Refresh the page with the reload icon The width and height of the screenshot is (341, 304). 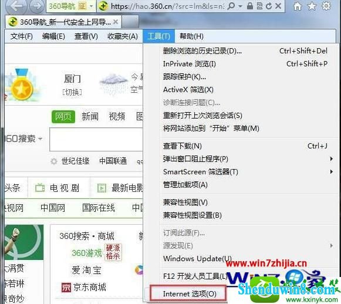[269, 6]
